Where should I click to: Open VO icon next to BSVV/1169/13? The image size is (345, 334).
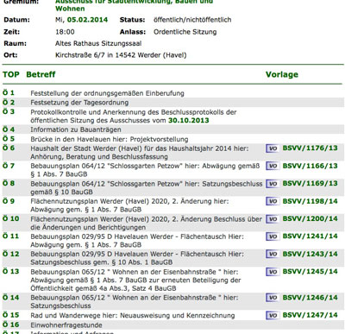coord(273,184)
